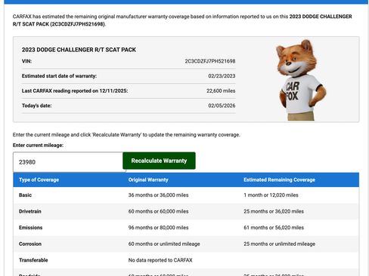369x276 pixels.
Task: Focus the current mileage input field
Action: coord(68,162)
